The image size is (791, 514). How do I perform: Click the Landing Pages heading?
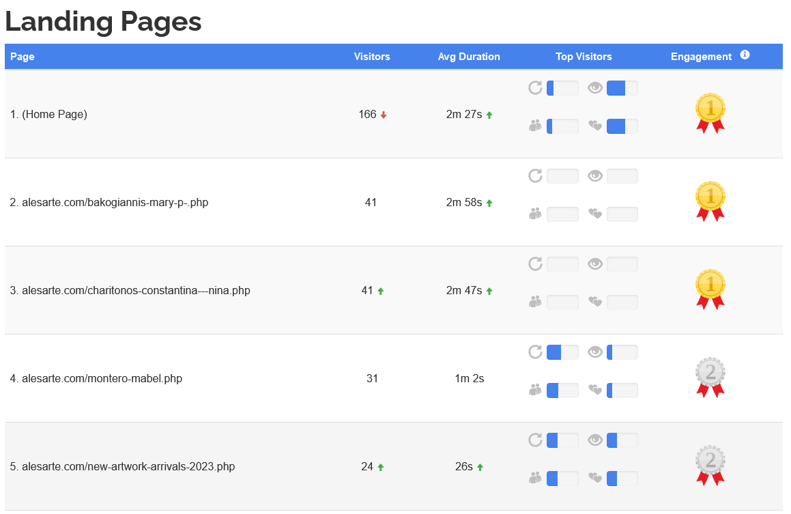tap(104, 22)
